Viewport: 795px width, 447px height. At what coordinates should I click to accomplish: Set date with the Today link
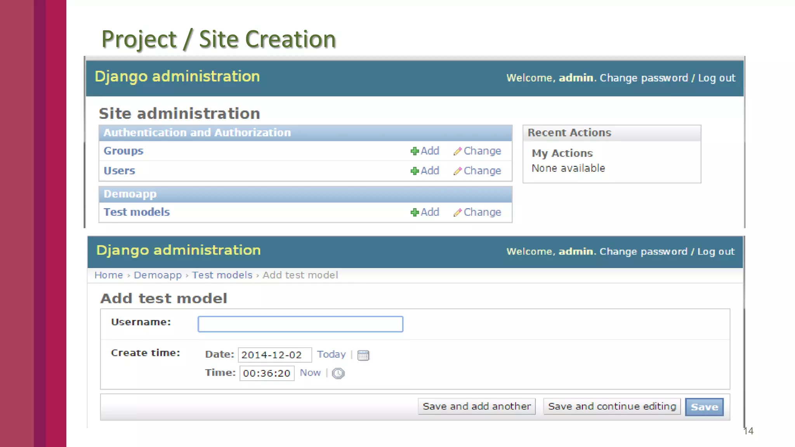(x=331, y=354)
